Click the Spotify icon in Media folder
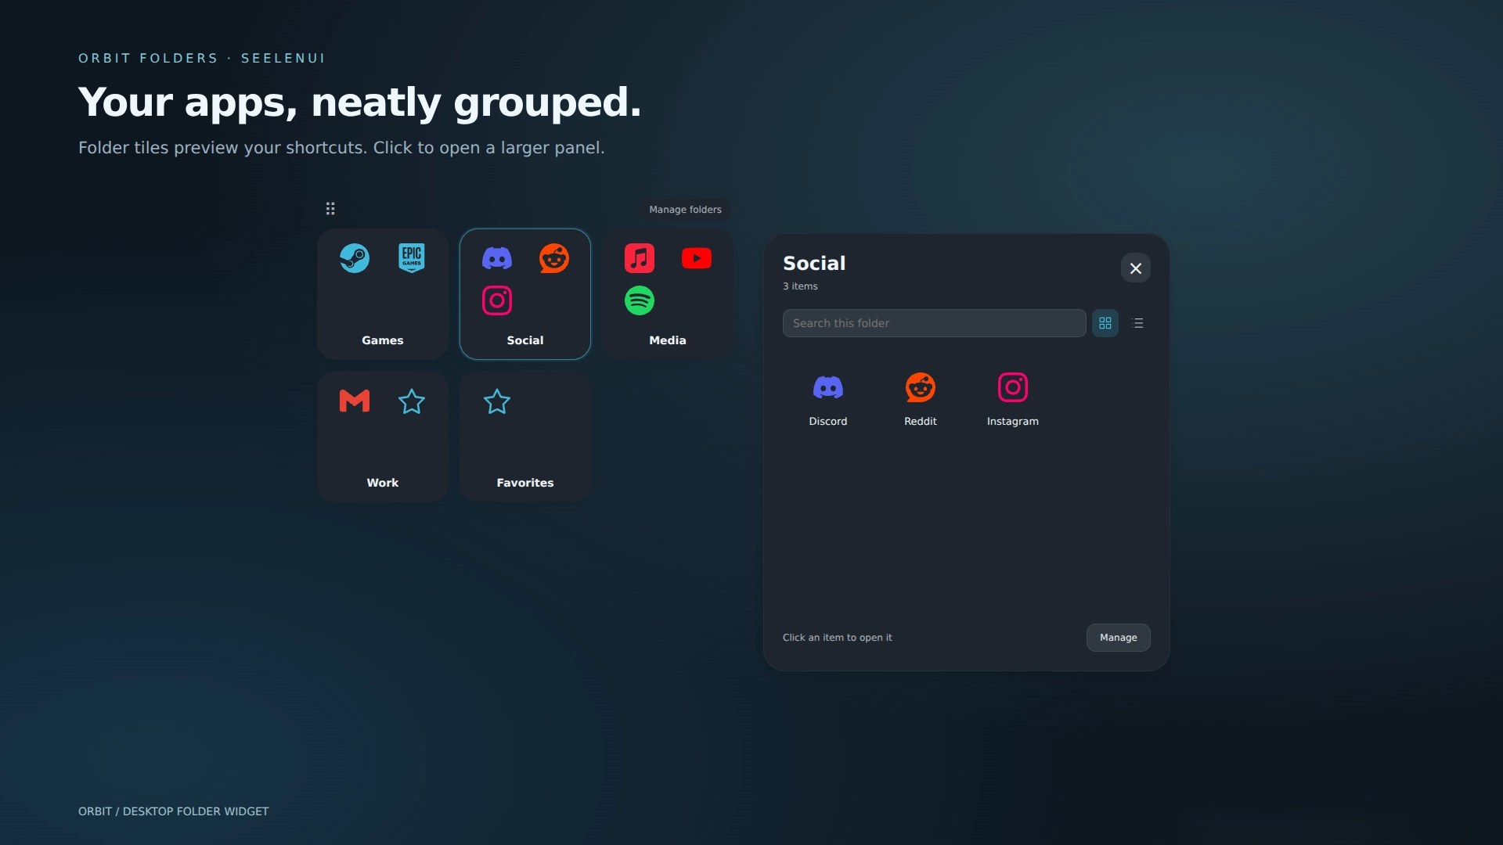 640,300
